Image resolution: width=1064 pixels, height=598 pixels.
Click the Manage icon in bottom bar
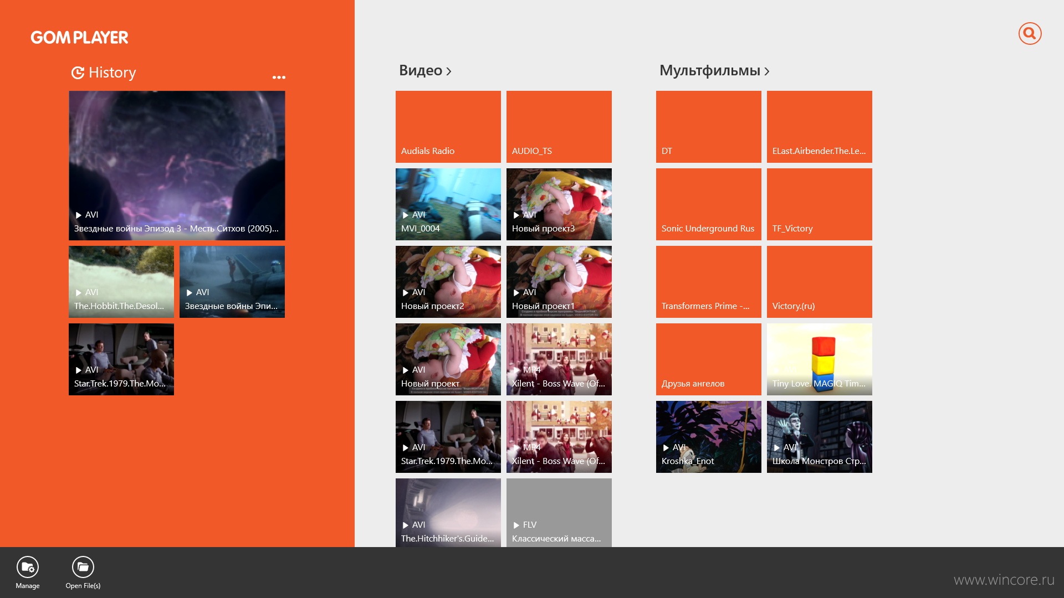coord(28,567)
